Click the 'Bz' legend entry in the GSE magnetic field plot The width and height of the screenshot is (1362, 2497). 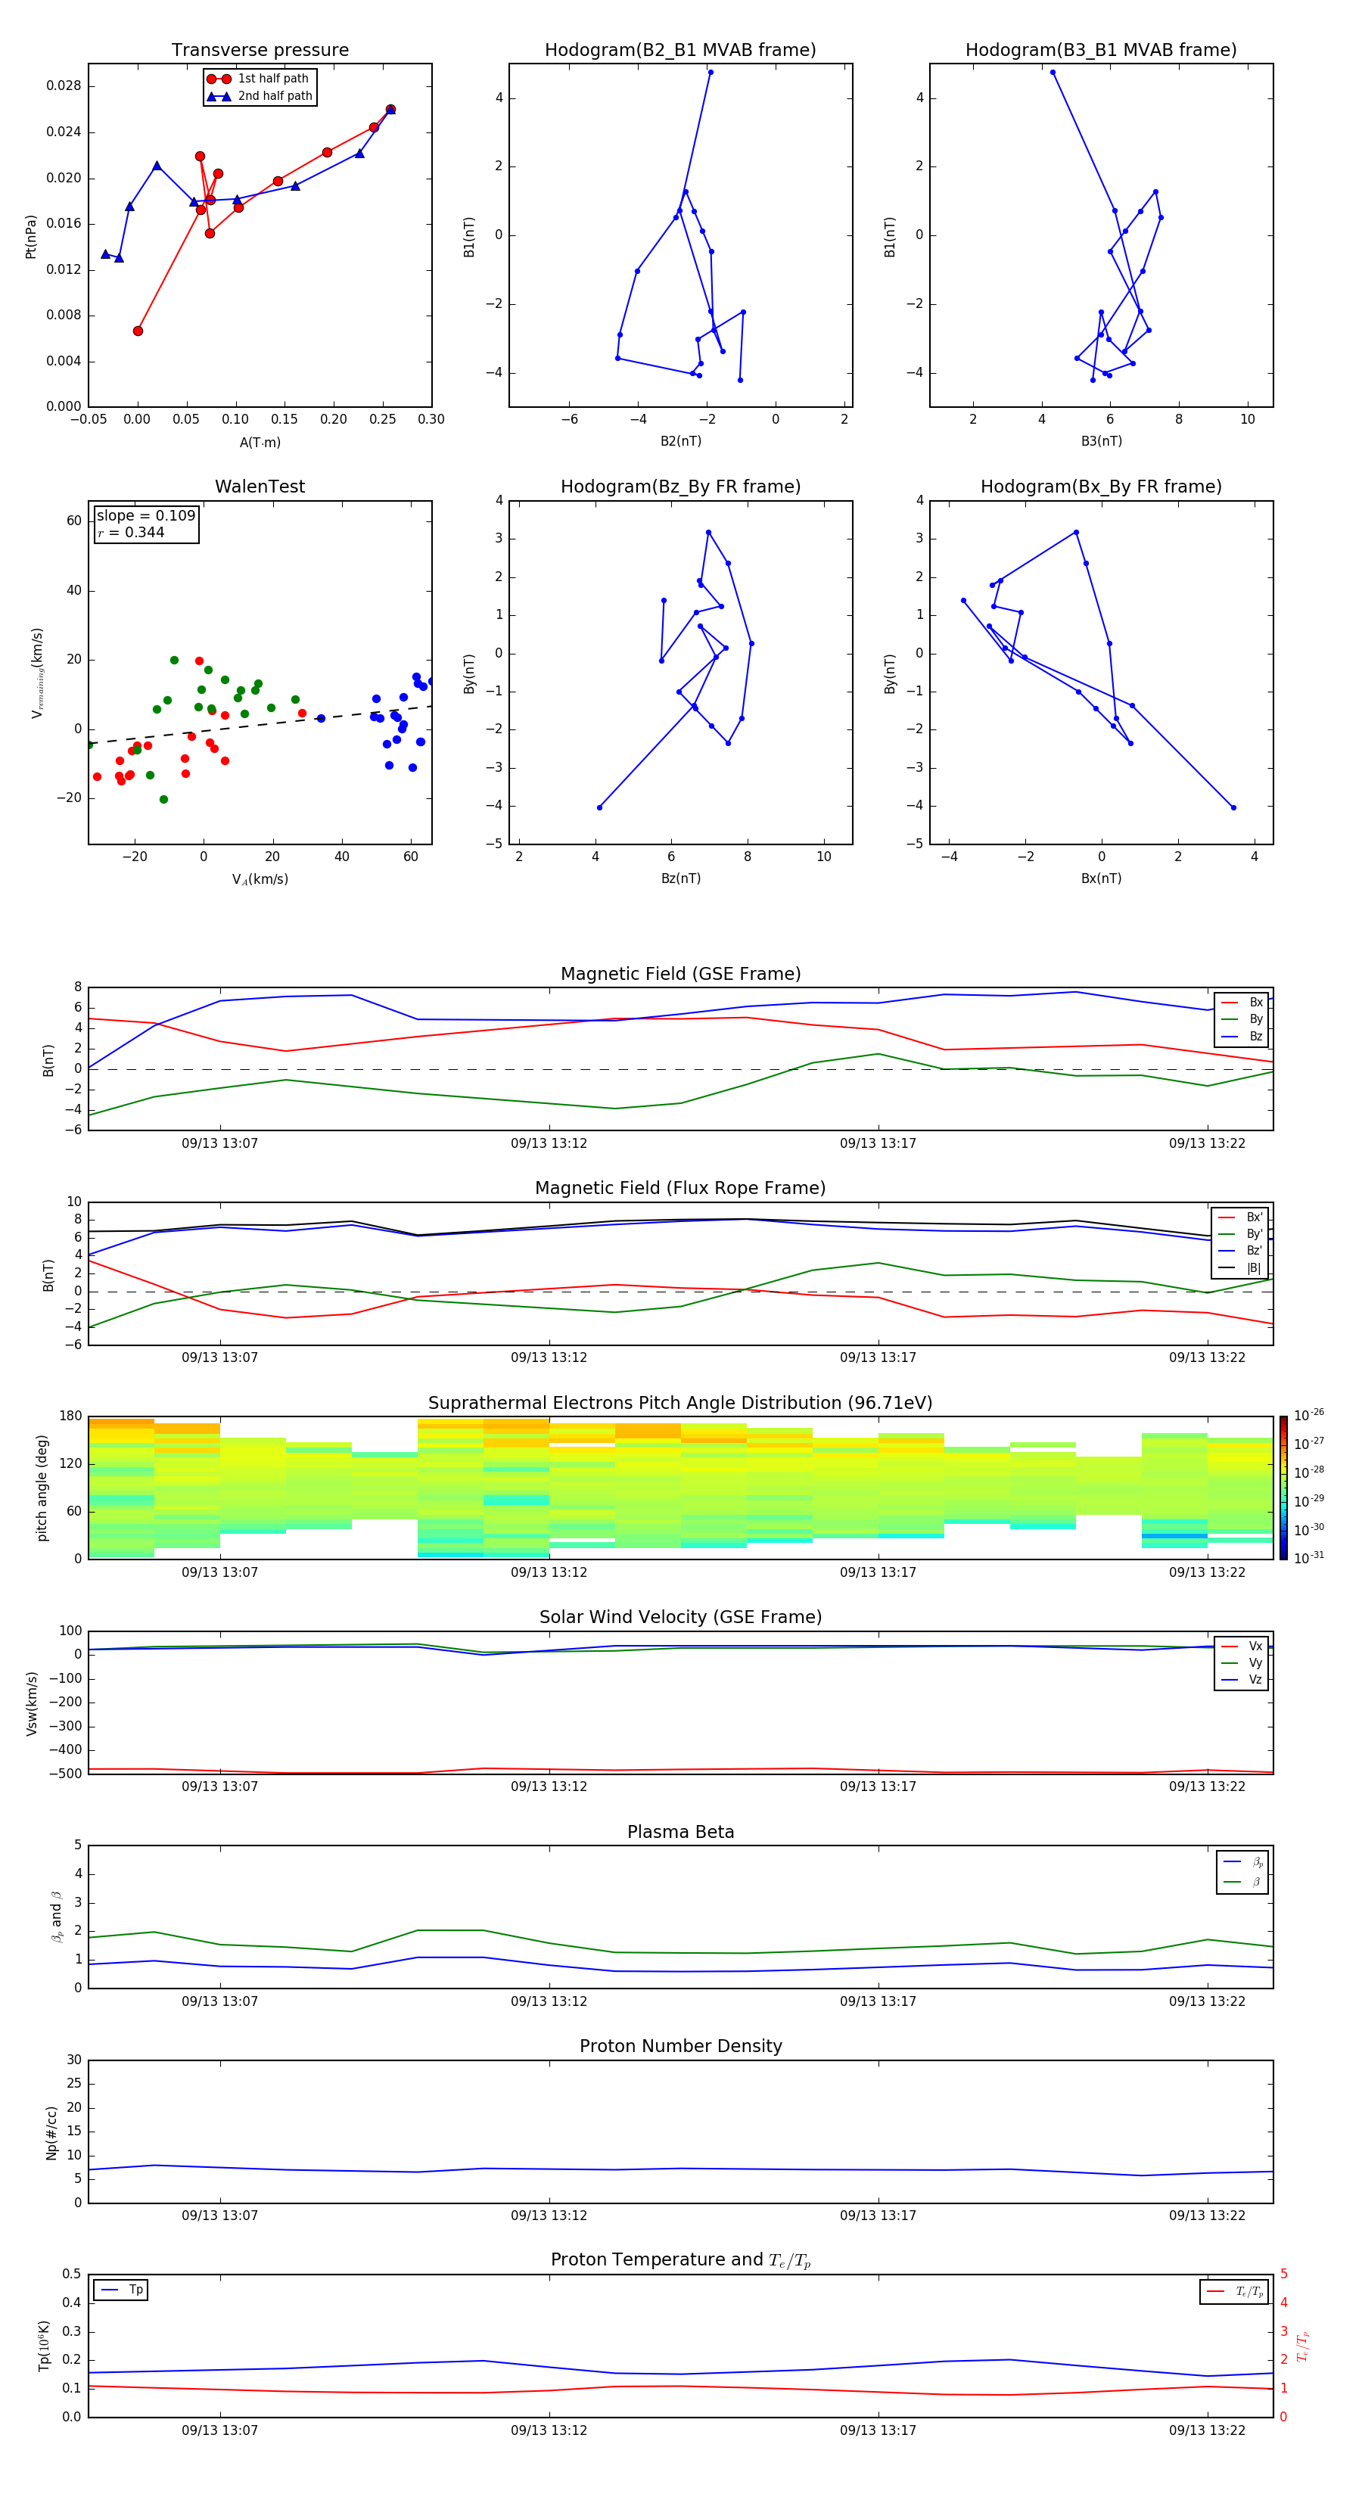1242,1036
